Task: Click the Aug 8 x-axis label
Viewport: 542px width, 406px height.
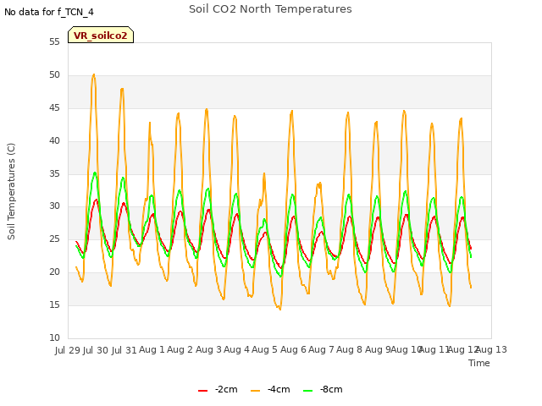Action: 349,349
